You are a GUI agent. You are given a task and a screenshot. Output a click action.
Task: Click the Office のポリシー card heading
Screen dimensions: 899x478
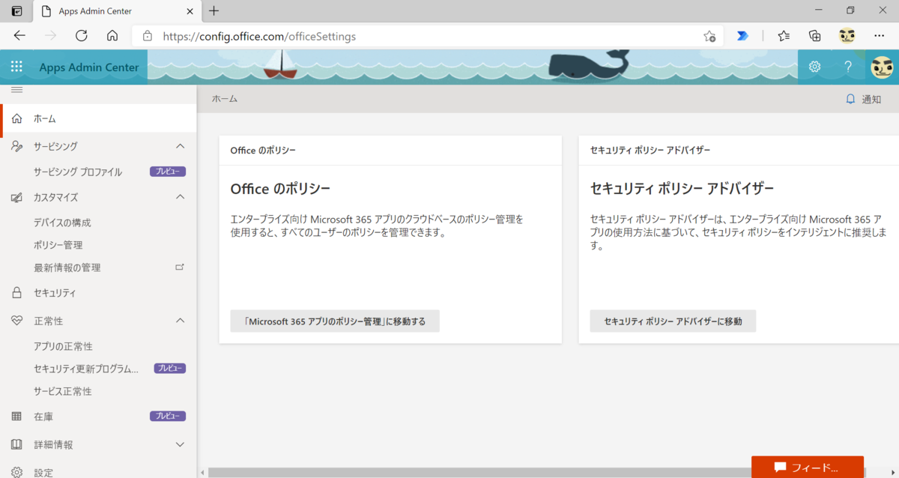pyautogui.click(x=280, y=189)
